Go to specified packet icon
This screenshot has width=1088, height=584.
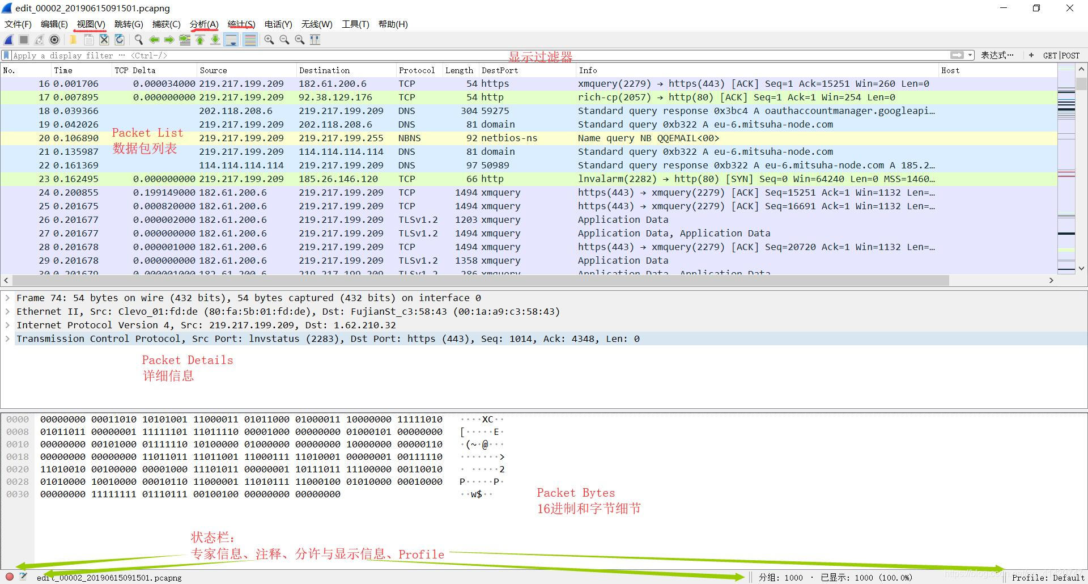click(185, 40)
